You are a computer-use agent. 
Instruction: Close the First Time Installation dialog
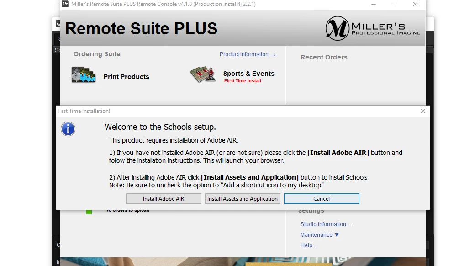click(423, 111)
